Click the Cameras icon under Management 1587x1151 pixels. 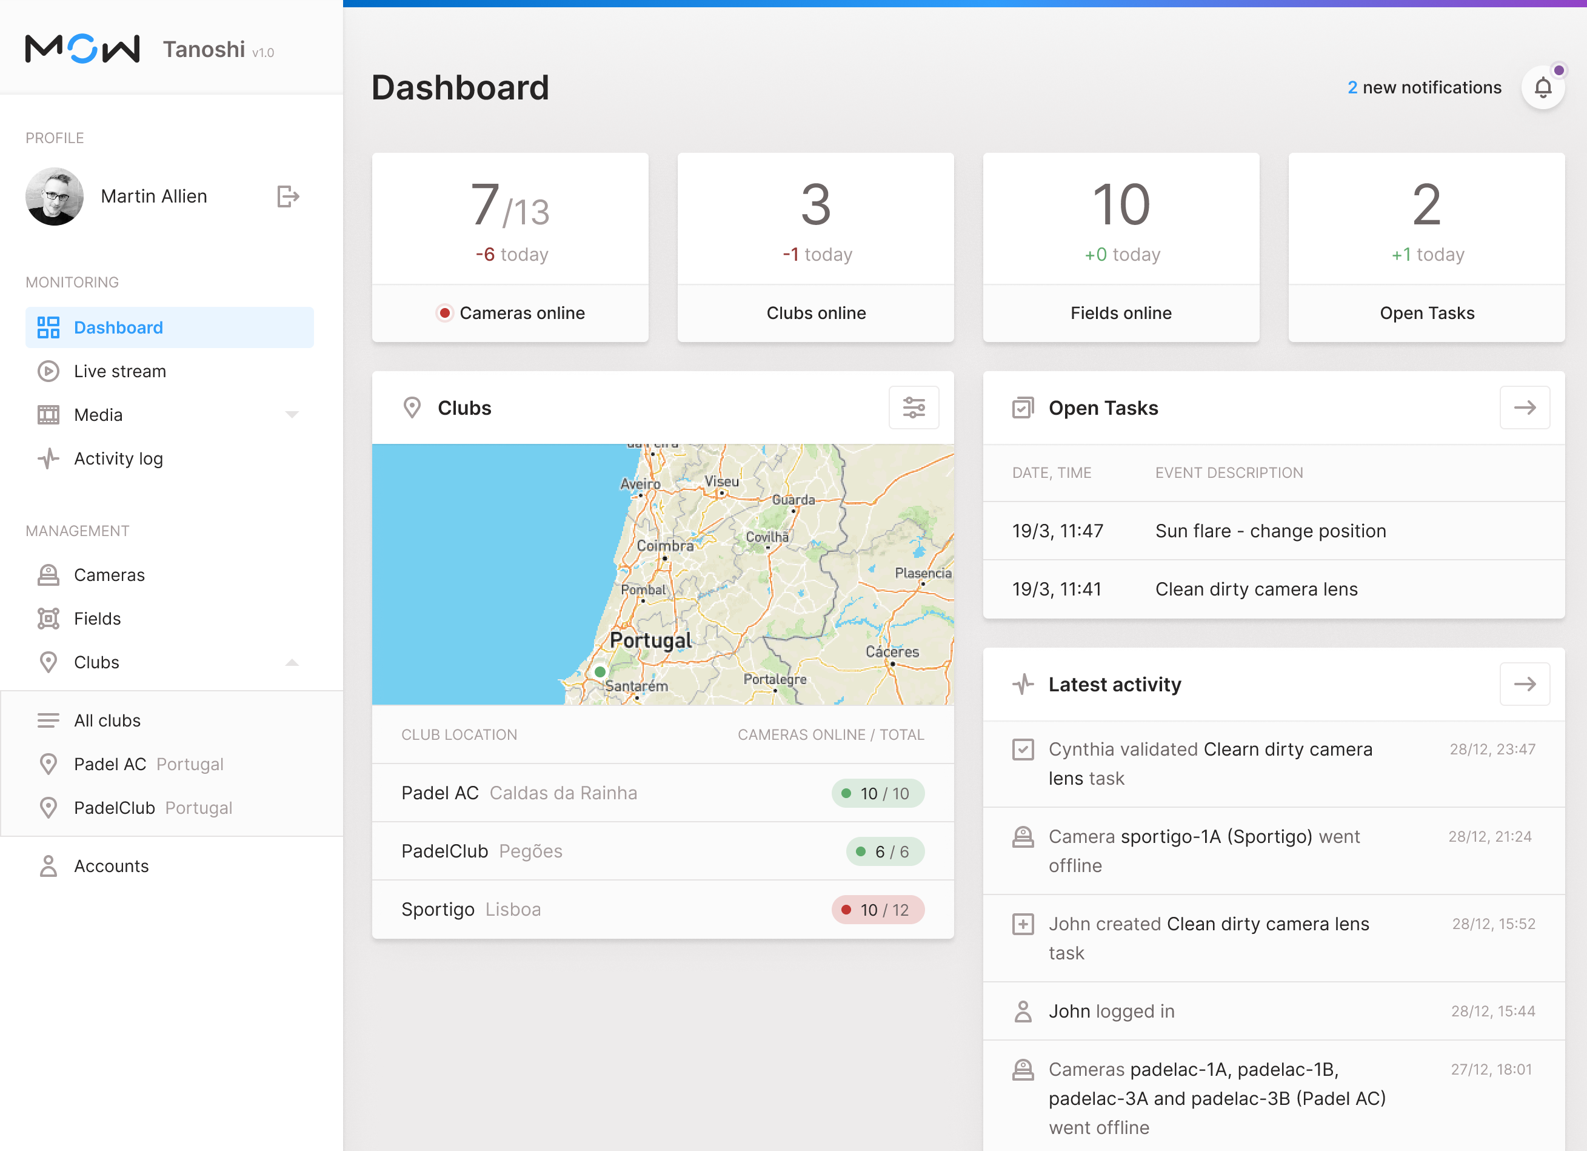click(48, 575)
